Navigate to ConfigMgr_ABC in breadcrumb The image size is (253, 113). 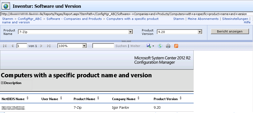[30, 19]
